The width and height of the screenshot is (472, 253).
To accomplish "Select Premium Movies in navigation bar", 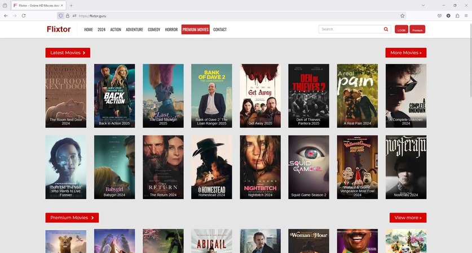I will [195, 30].
